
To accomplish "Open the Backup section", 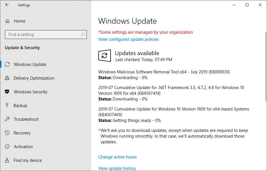I will pyautogui.click(x=21, y=105).
